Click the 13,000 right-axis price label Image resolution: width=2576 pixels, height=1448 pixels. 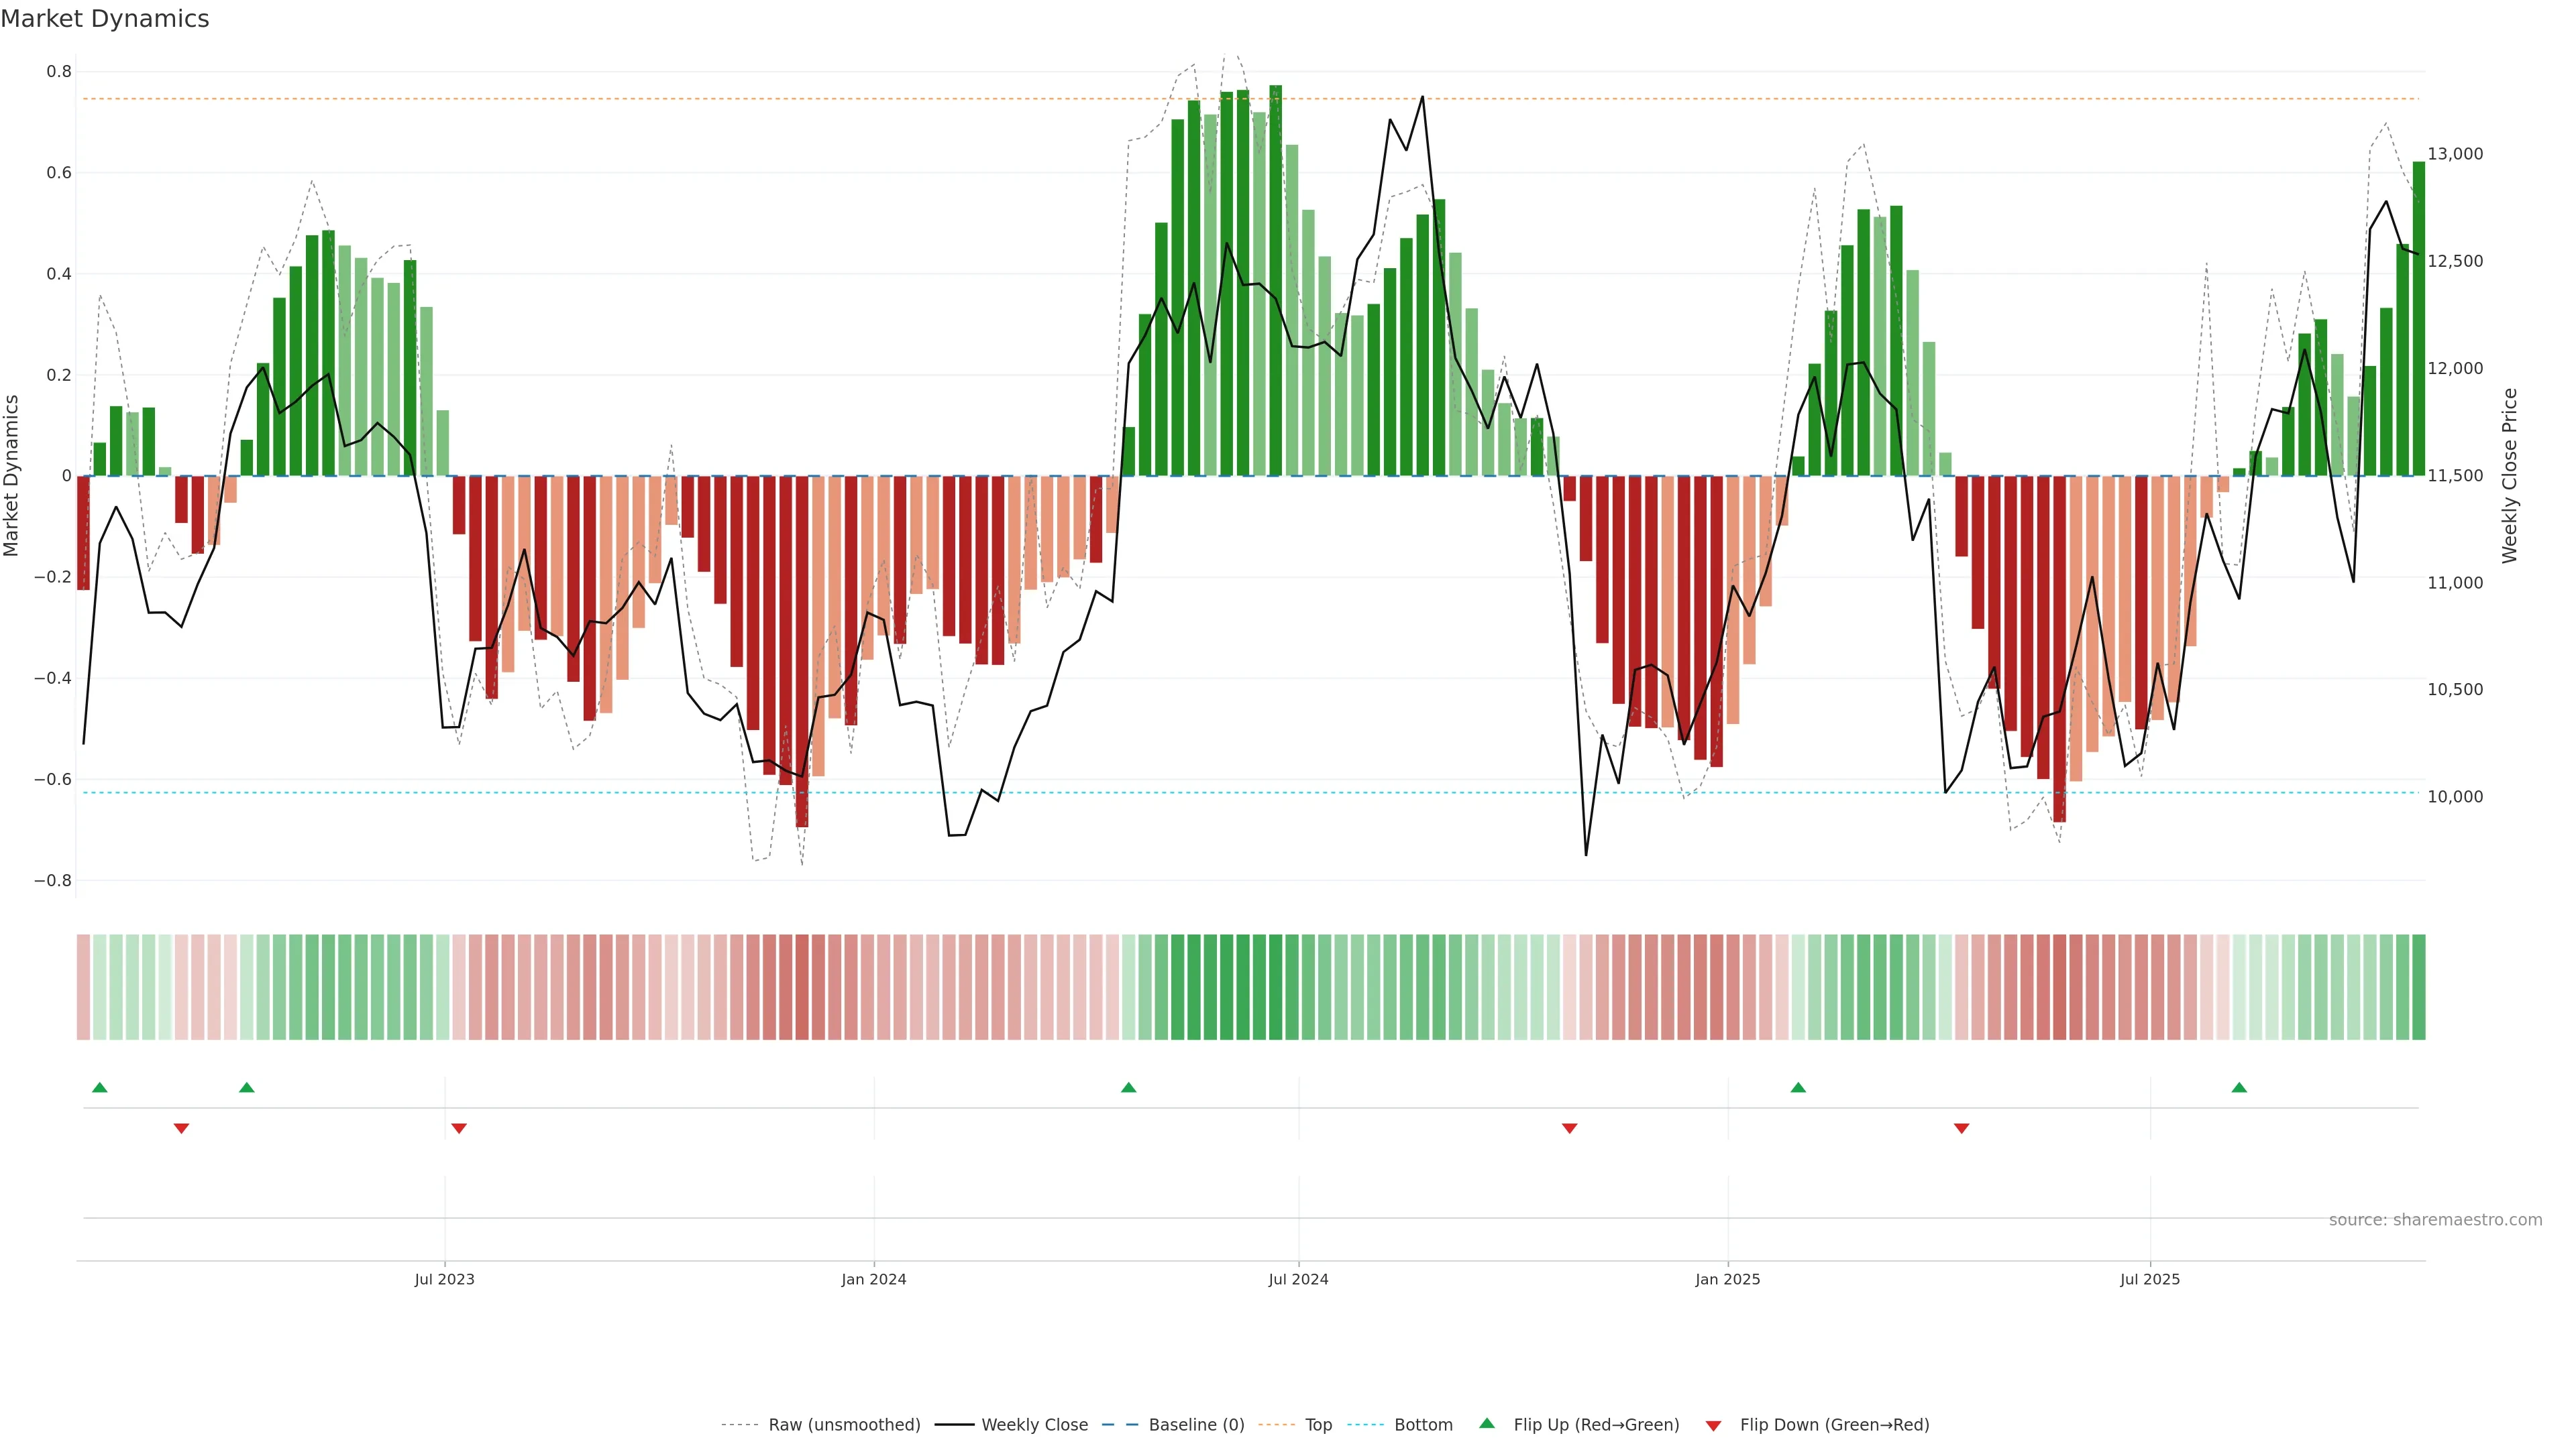coord(2455,154)
